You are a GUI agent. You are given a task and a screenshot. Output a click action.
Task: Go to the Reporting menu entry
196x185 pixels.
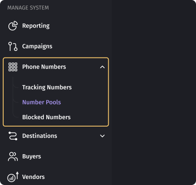point(36,26)
